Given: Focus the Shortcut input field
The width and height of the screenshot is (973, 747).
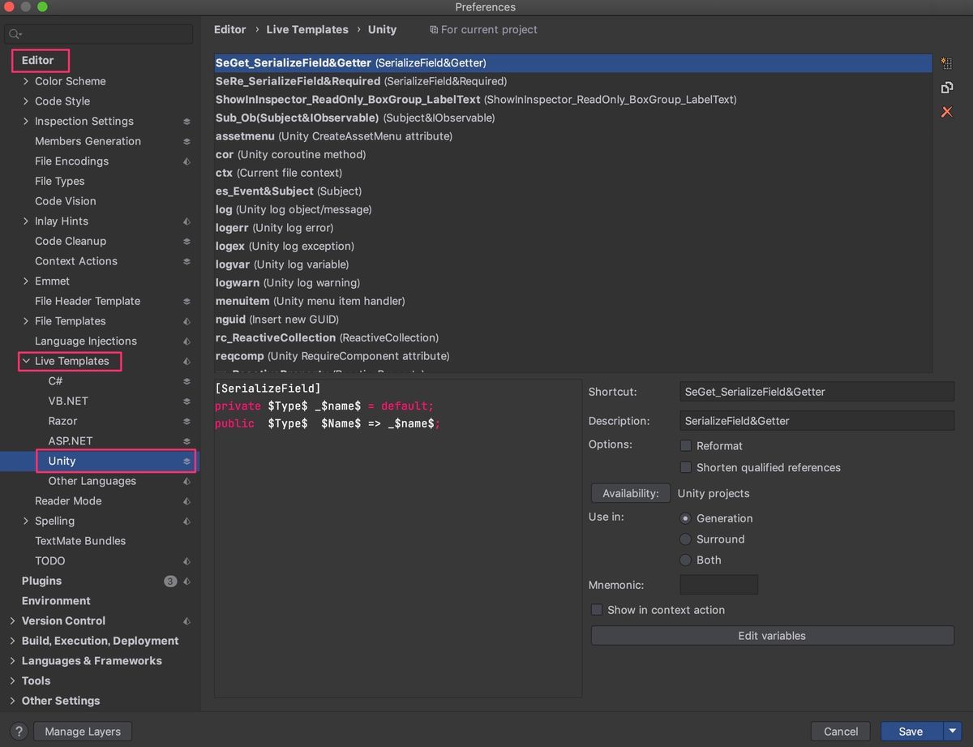Looking at the screenshot, I should (817, 392).
